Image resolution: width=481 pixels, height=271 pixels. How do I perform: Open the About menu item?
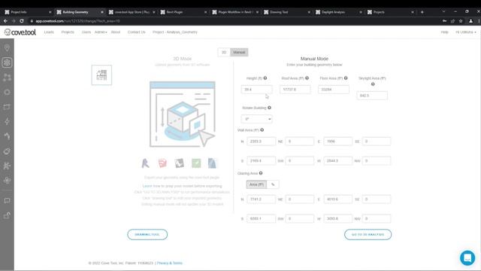click(x=116, y=32)
